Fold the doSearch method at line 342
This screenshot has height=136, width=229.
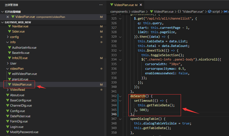[x=120, y=96]
